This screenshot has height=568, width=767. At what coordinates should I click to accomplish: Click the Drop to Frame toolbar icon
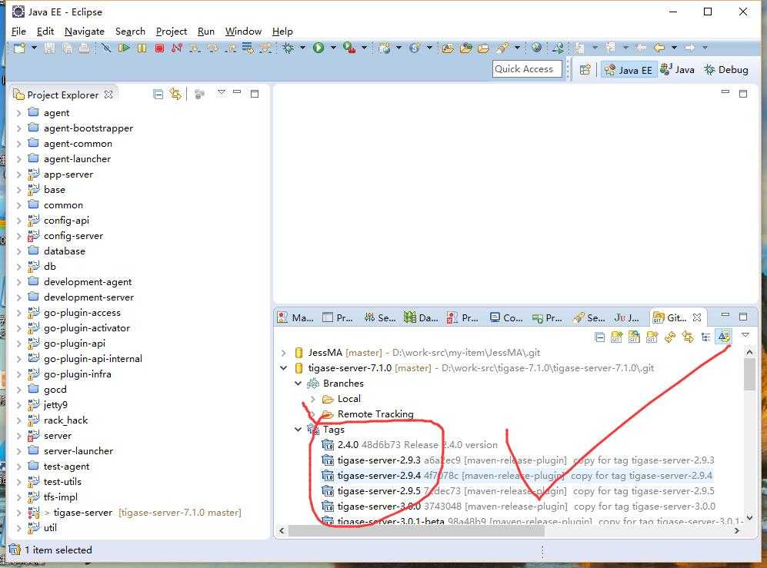(248, 48)
